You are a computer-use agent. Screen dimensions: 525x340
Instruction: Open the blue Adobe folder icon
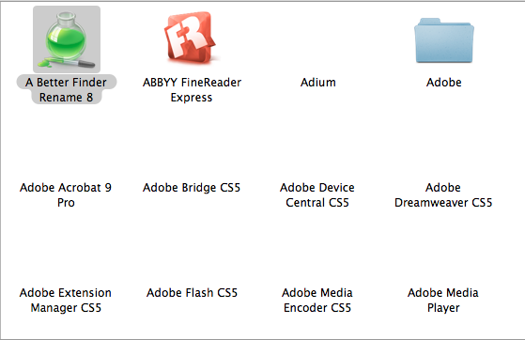[444, 40]
